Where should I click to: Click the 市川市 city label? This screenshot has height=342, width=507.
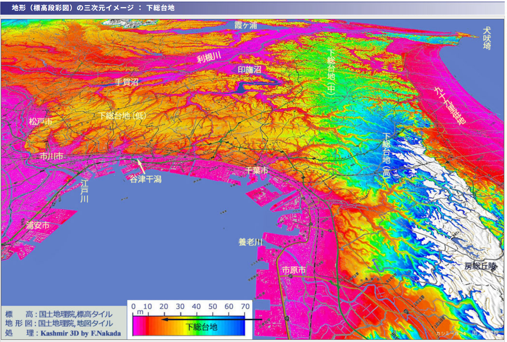pyautogui.click(x=51, y=156)
